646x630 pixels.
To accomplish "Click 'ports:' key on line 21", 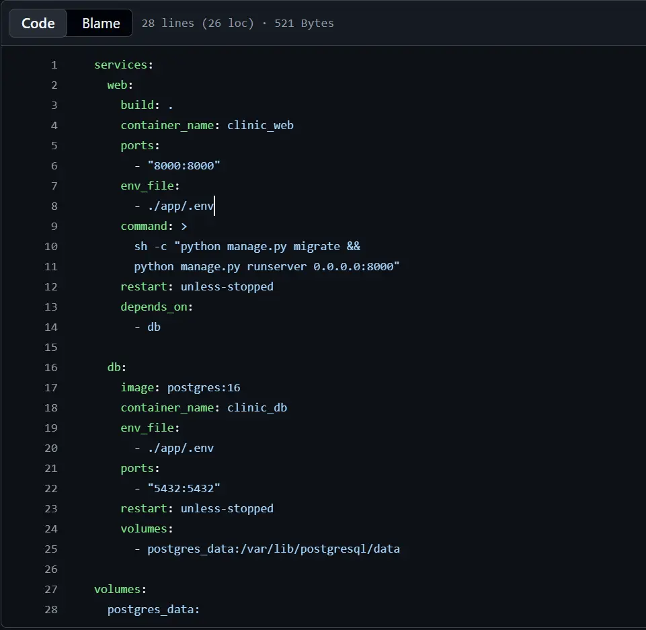I will click(x=140, y=469).
